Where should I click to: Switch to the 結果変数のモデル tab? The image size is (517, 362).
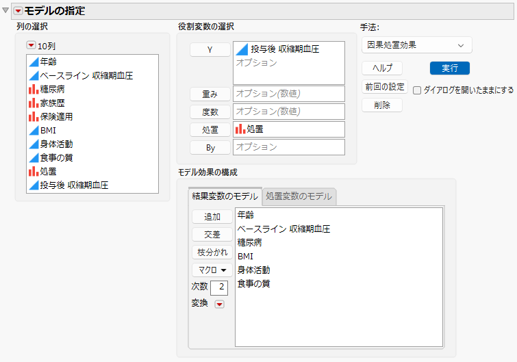(x=225, y=196)
